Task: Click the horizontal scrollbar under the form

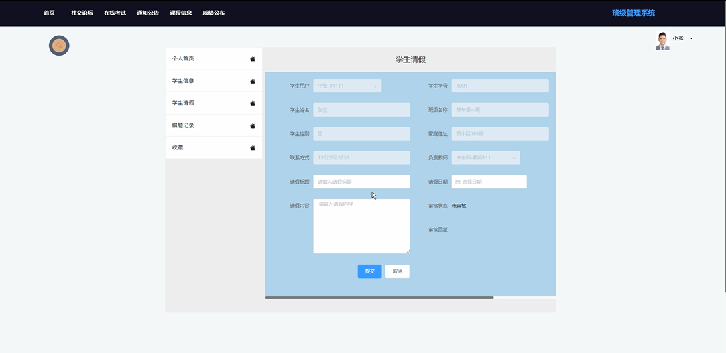Action: 379,297
